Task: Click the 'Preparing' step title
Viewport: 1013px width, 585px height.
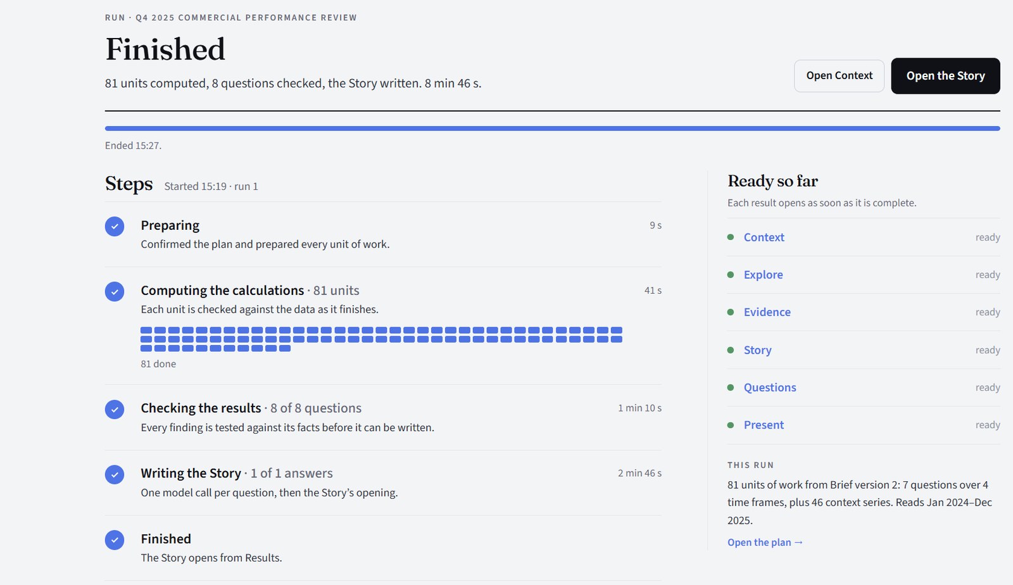Action: [170, 225]
